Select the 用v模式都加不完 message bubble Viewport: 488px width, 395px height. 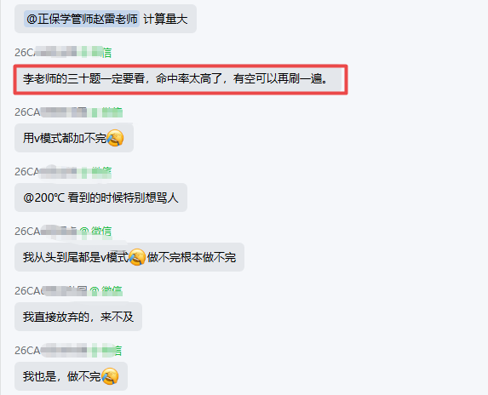point(74,138)
